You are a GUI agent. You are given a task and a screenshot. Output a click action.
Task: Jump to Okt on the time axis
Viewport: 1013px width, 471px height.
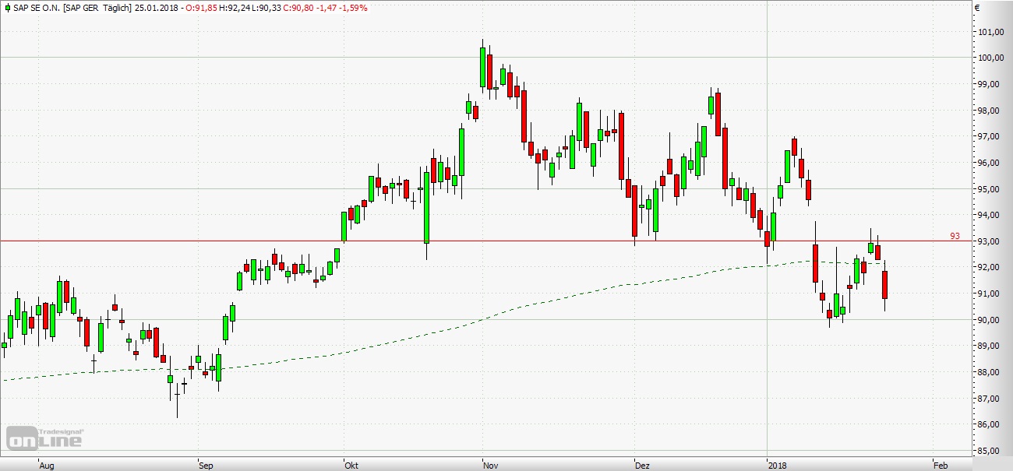[351, 466]
